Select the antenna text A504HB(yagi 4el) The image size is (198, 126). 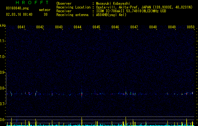click(x=111, y=15)
